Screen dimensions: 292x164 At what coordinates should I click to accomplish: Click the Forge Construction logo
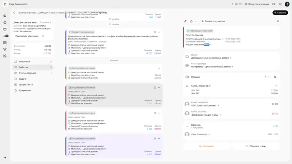click(x=5, y=4)
